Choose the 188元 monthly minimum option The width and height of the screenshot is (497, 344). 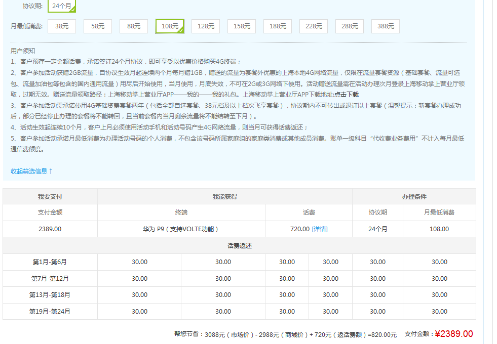coord(278,26)
